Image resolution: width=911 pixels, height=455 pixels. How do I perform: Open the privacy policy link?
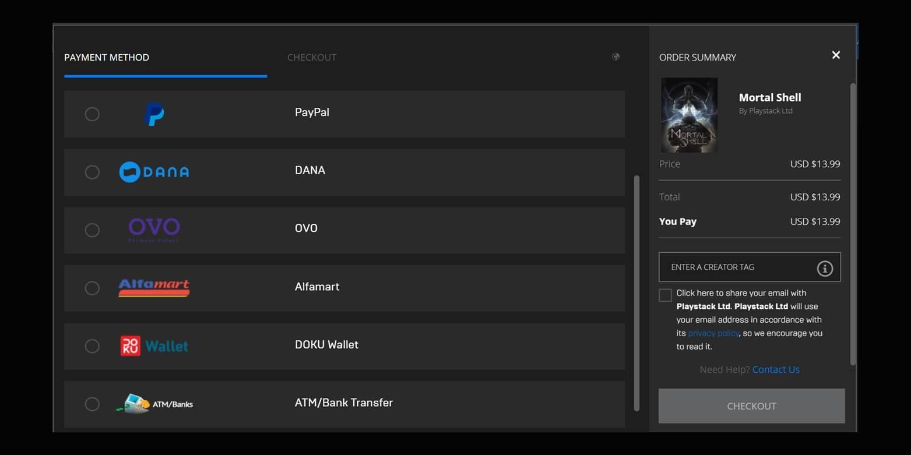(x=713, y=333)
